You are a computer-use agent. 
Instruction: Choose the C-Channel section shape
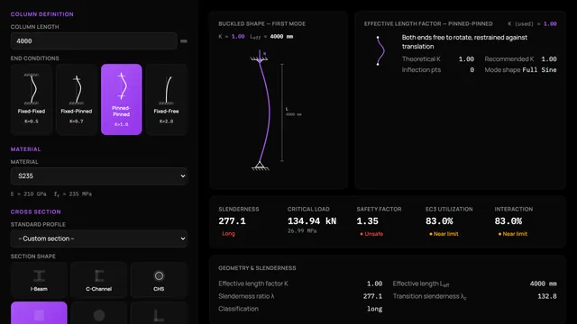tap(99, 280)
